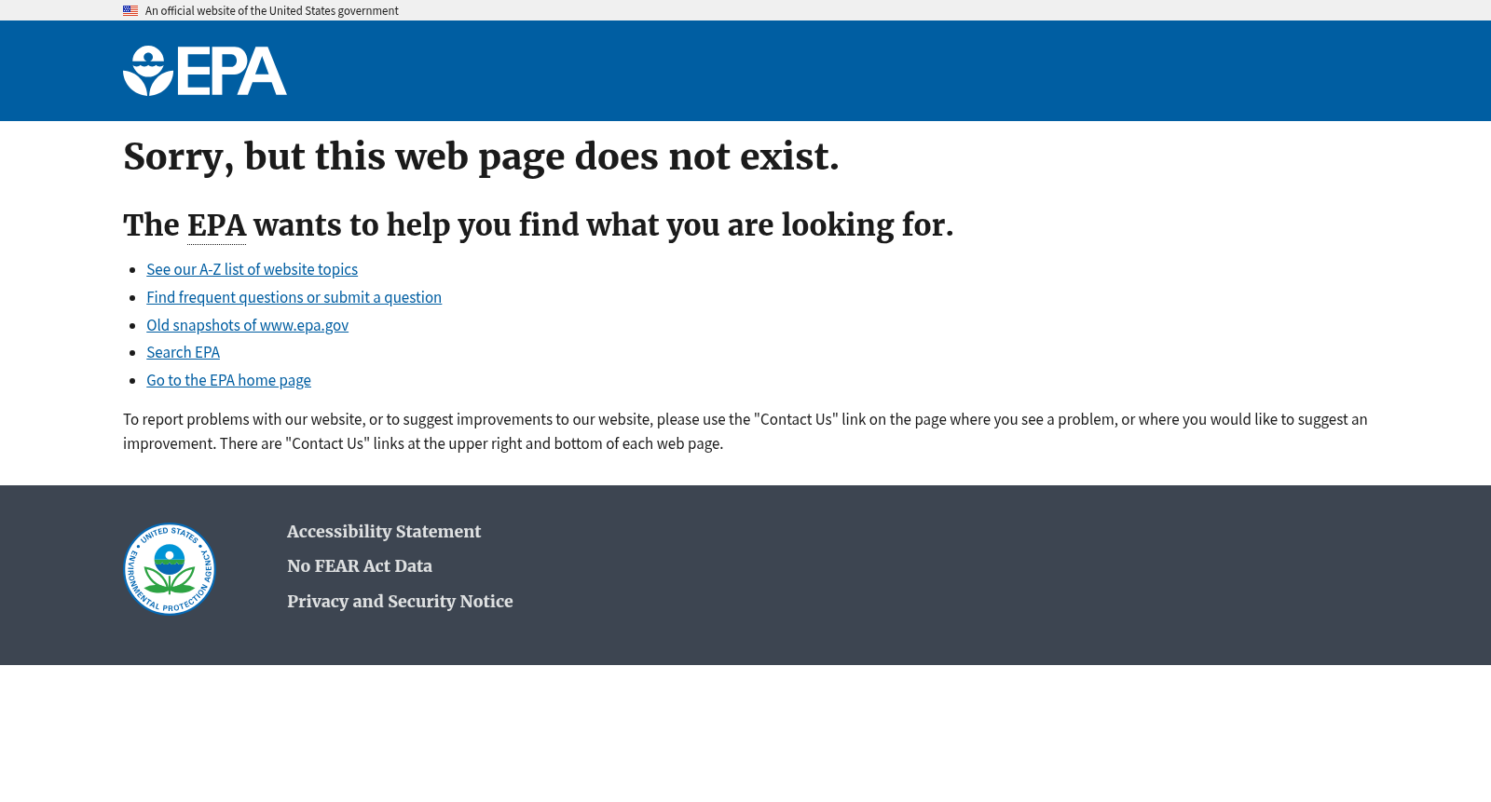This screenshot has height=802, width=1491.
Task: Follow the Search EPA link
Action: pyautogui.click(x=183, y=352)
